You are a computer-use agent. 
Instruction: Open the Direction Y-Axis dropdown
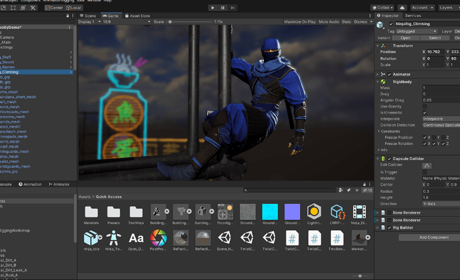point(441,203)
